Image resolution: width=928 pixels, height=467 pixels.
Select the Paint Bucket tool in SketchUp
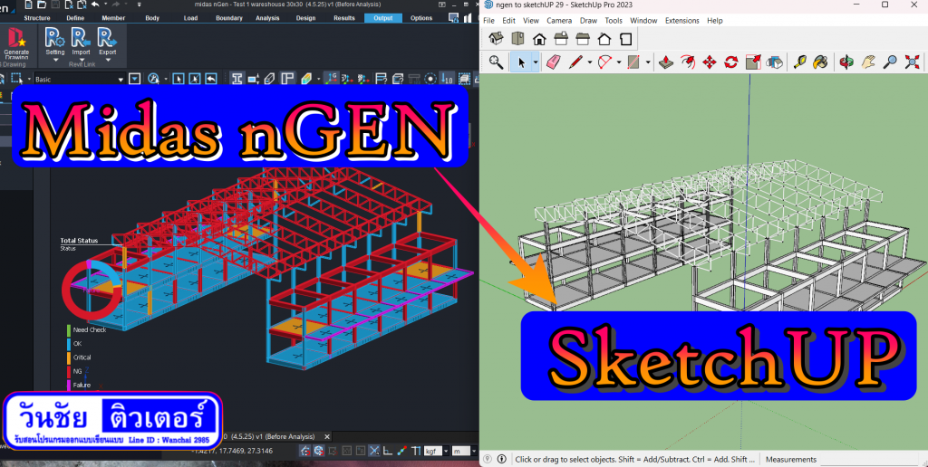[820, 62]
